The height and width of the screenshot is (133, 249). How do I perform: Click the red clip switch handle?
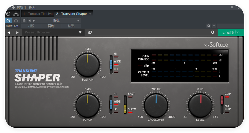pos(222,100)
